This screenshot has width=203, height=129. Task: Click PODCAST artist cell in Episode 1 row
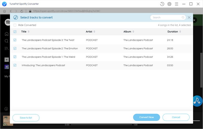[92, 57]
